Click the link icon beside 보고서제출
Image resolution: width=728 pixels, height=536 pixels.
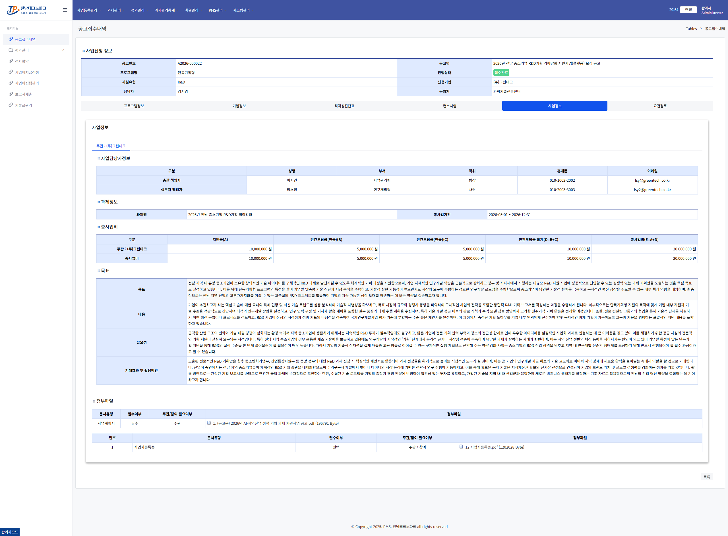[11, 94]
